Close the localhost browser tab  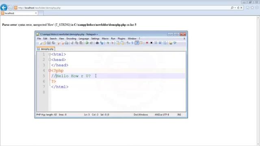click(36, 13)
